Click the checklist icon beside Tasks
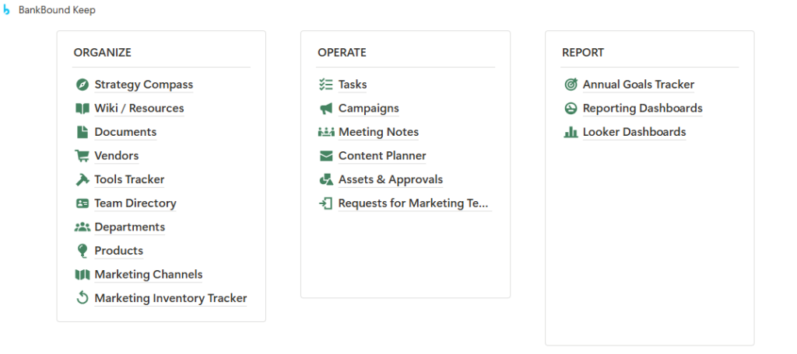 326,85
